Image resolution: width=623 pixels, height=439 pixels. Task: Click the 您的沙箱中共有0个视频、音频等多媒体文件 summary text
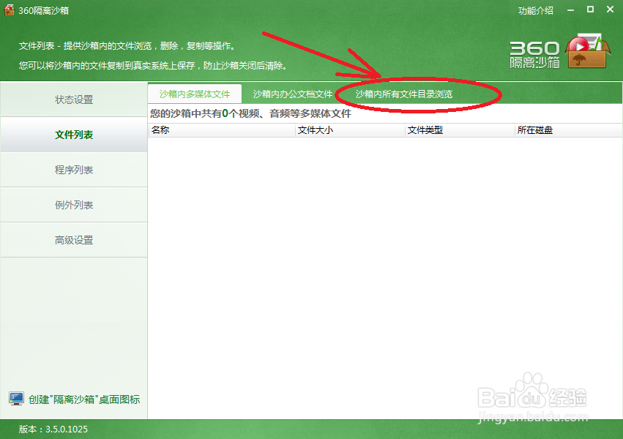click(250, 114)
